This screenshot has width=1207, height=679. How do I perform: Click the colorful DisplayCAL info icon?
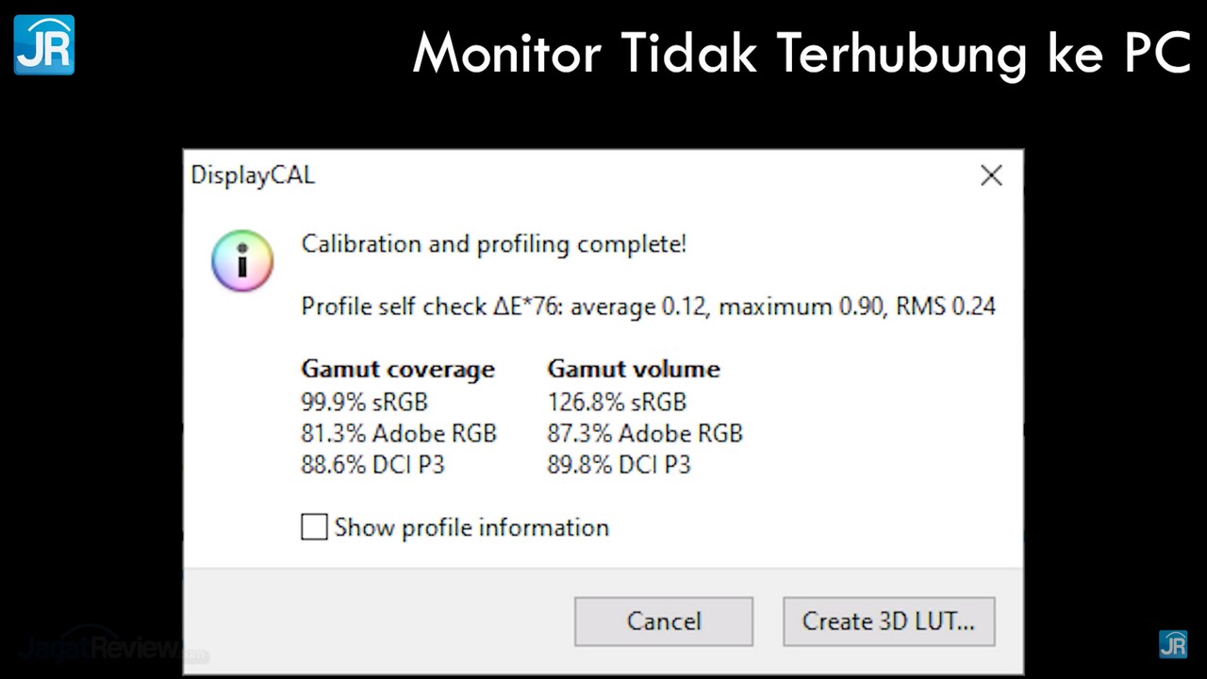click(x=242, y=260)
